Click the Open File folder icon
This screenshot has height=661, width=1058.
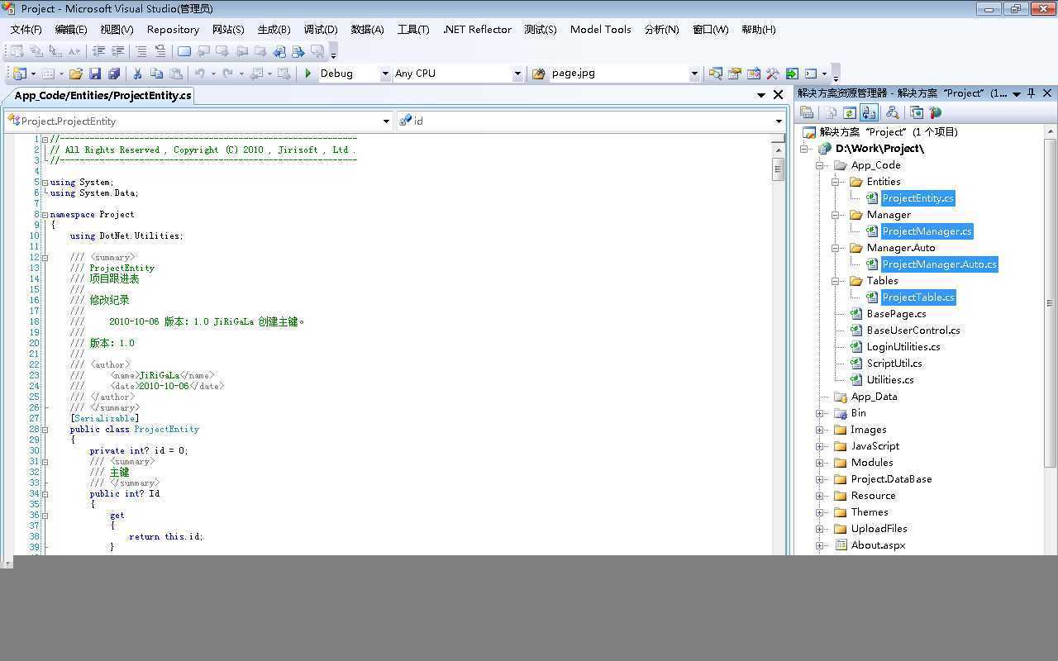click(76, 74)
